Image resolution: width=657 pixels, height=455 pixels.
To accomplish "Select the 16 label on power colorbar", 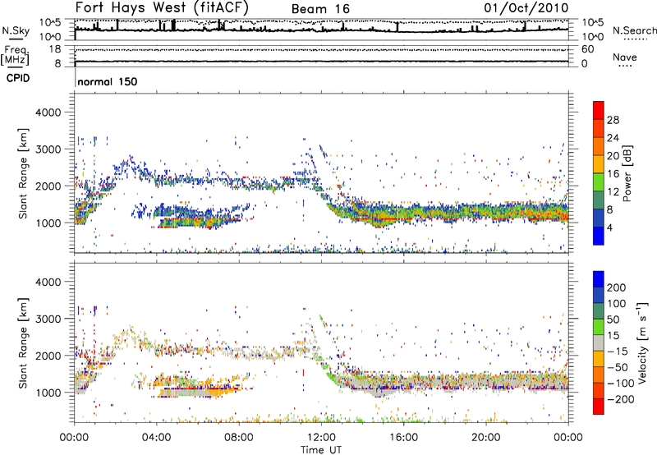I will coord(613,174).
